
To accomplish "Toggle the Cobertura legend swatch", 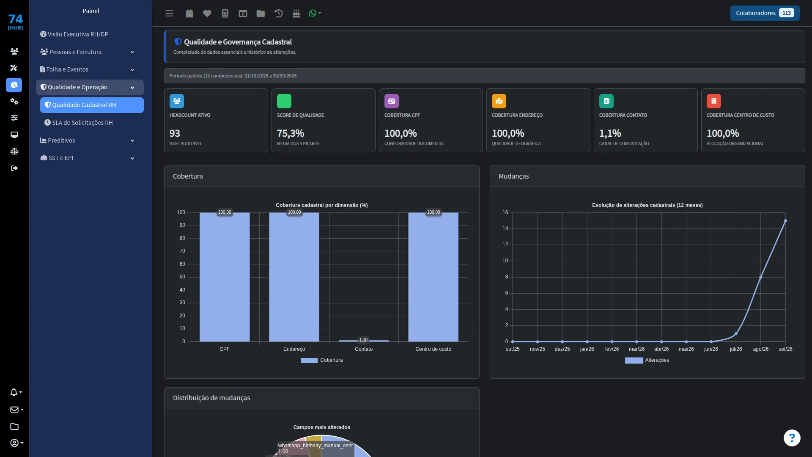I will (309, 361).
